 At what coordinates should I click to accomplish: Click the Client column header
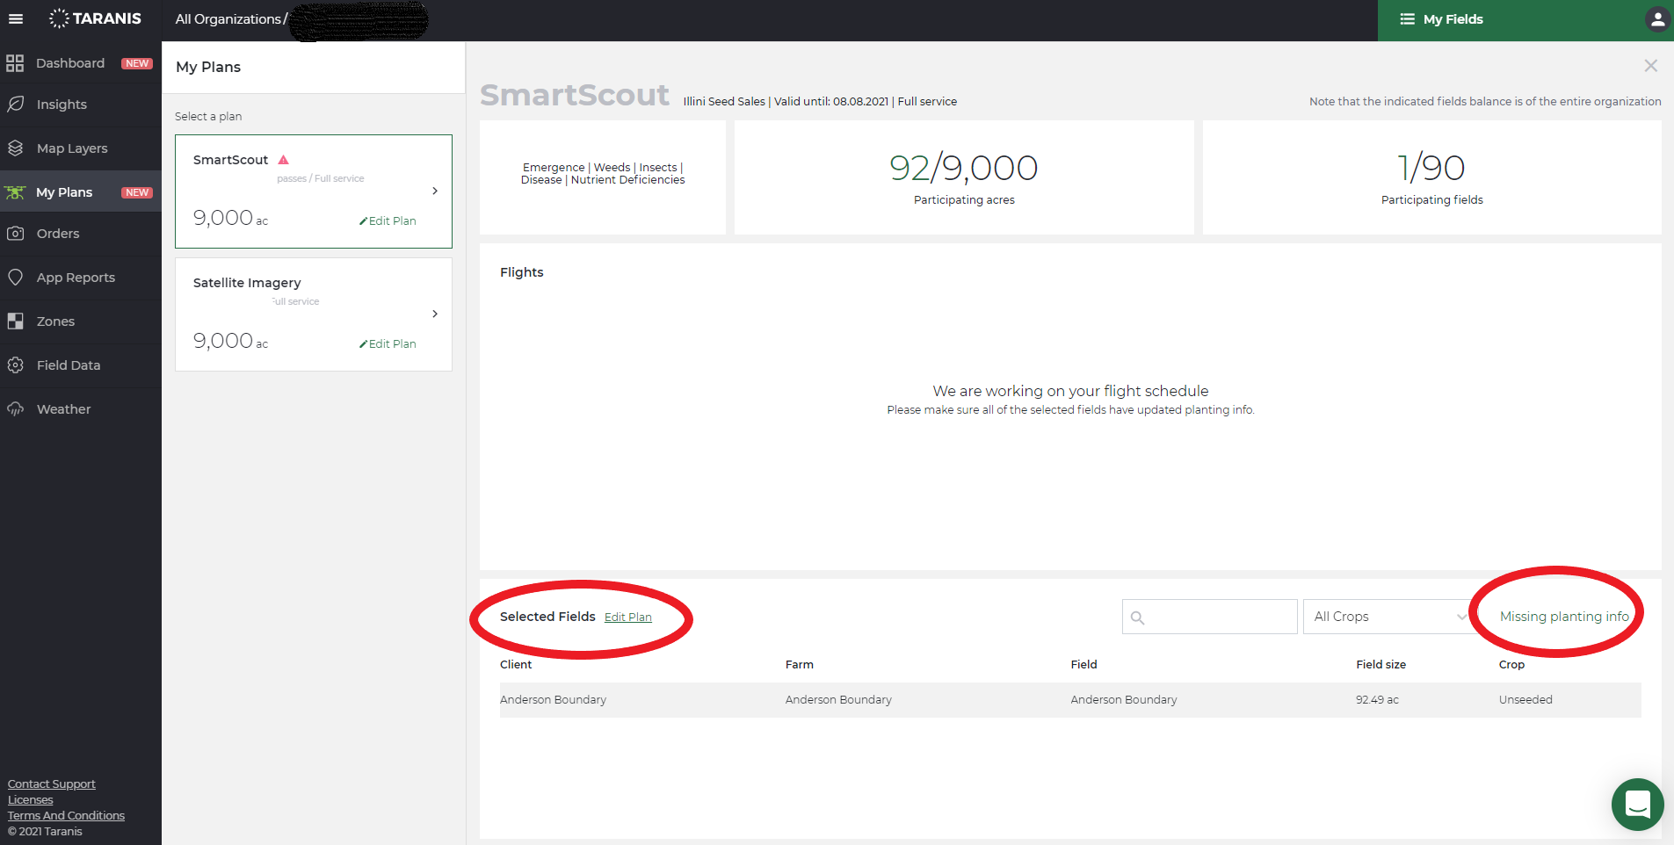point(516,665)
